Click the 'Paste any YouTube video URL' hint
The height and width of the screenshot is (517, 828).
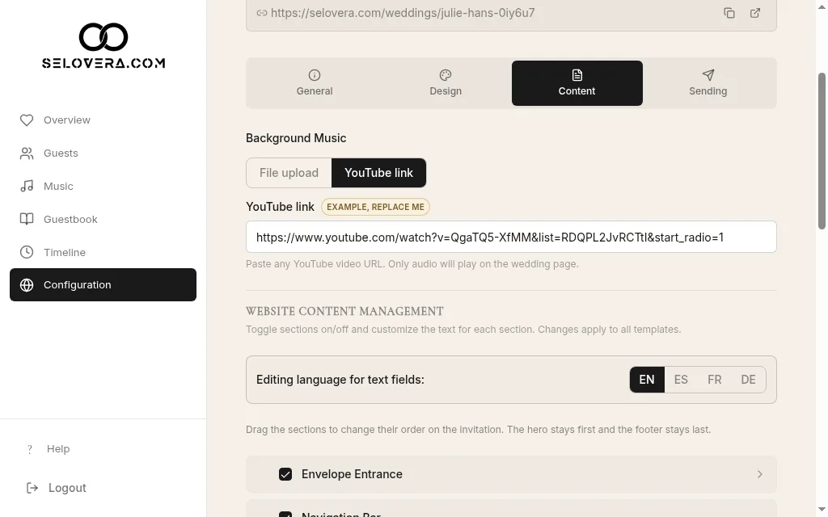(x=412, y=264)
